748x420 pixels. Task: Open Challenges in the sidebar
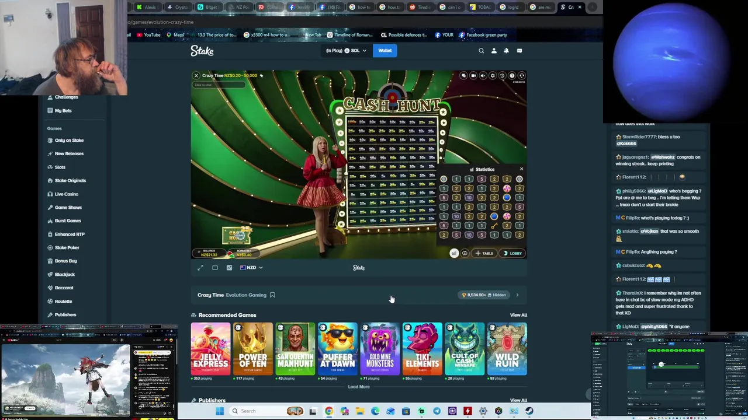(x=66, y=97)
